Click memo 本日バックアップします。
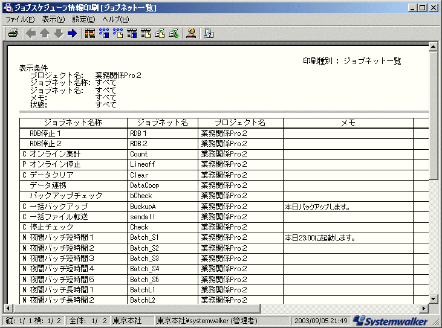Image resolution: width=442 pixels, height=328 pixels. tap(317, 207)
